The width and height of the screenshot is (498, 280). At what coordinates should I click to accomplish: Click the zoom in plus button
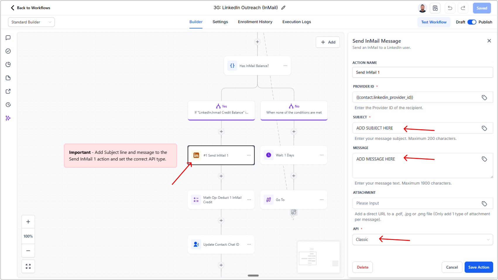pyautogui.click(x=28, y=222)
